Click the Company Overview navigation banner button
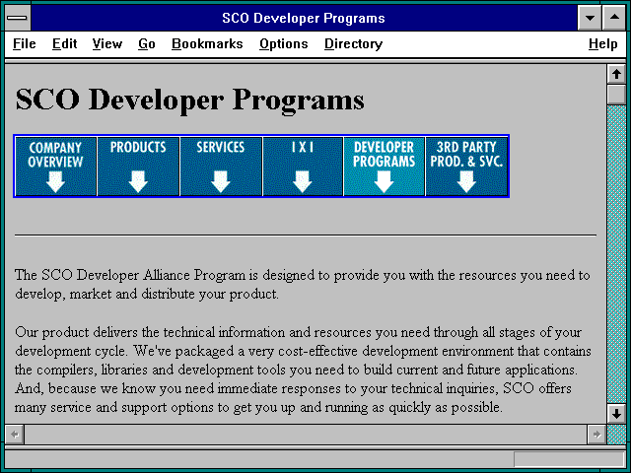The height and width of the screenshot is (473, 631). pyautogui.click(x=55, y=167)
